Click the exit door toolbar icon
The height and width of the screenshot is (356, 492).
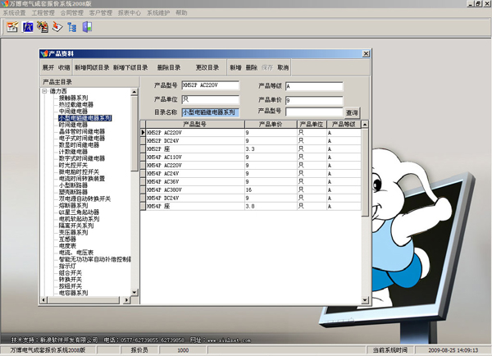point(87,27)
